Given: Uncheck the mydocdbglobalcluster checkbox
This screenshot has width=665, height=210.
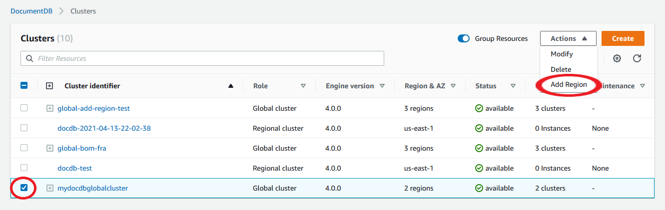Looking at the screenshot, I should point(24,188).
